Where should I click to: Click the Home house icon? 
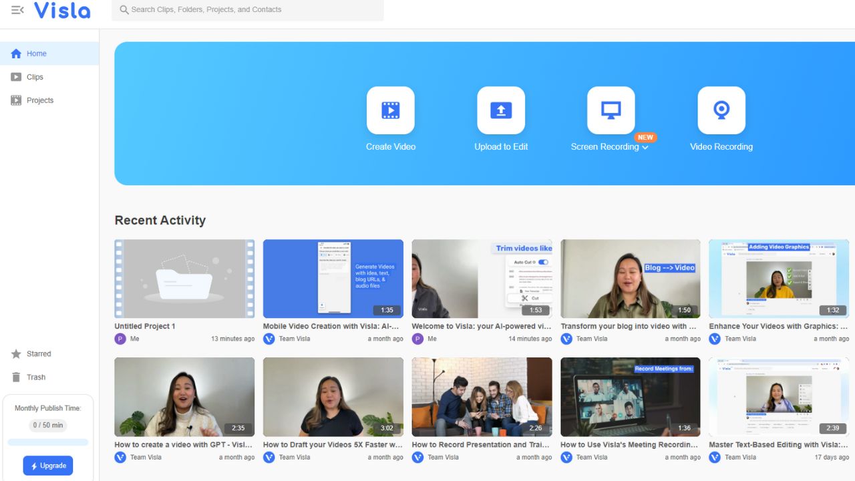click(16, 53)
